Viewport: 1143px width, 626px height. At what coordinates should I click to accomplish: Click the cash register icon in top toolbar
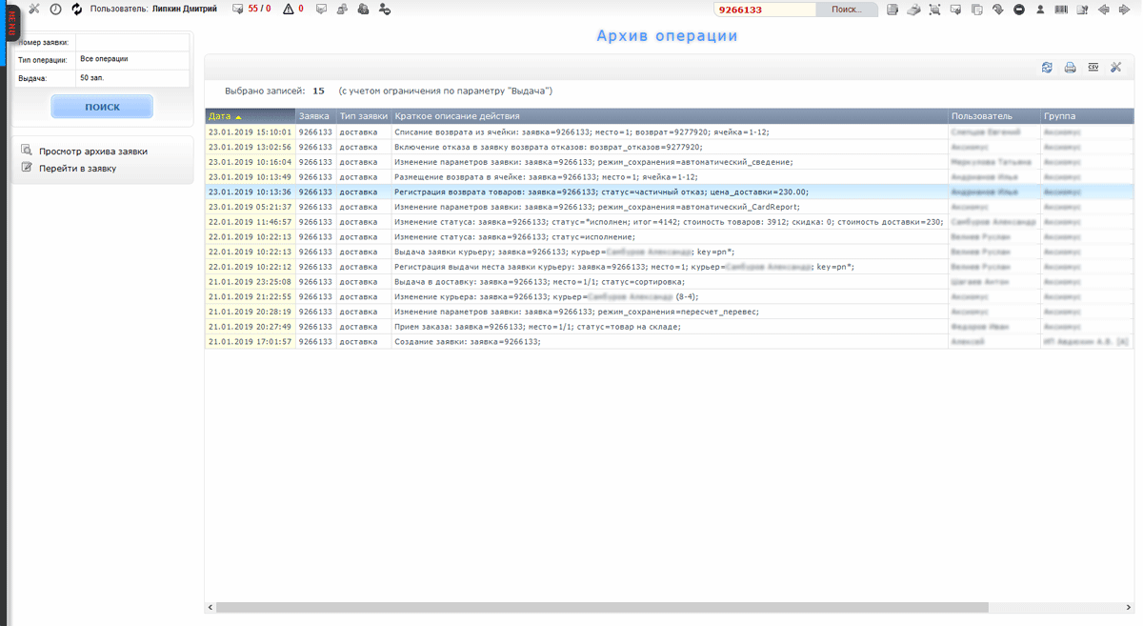point(913,10)
